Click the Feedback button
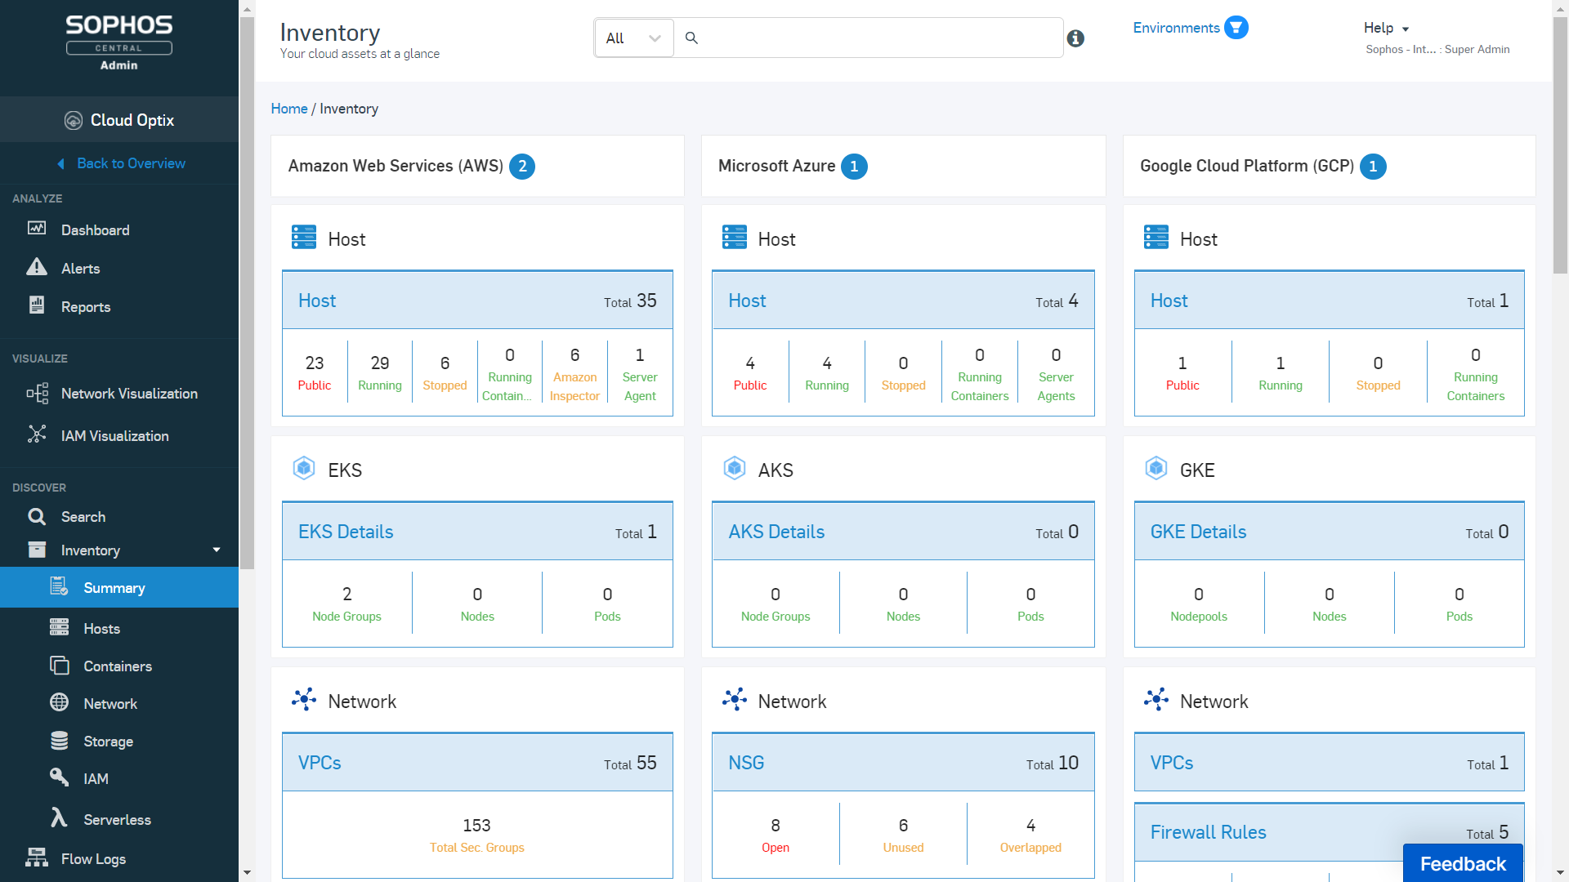Viewport: 1569px width, 882px height. [x=1462, y=862]
